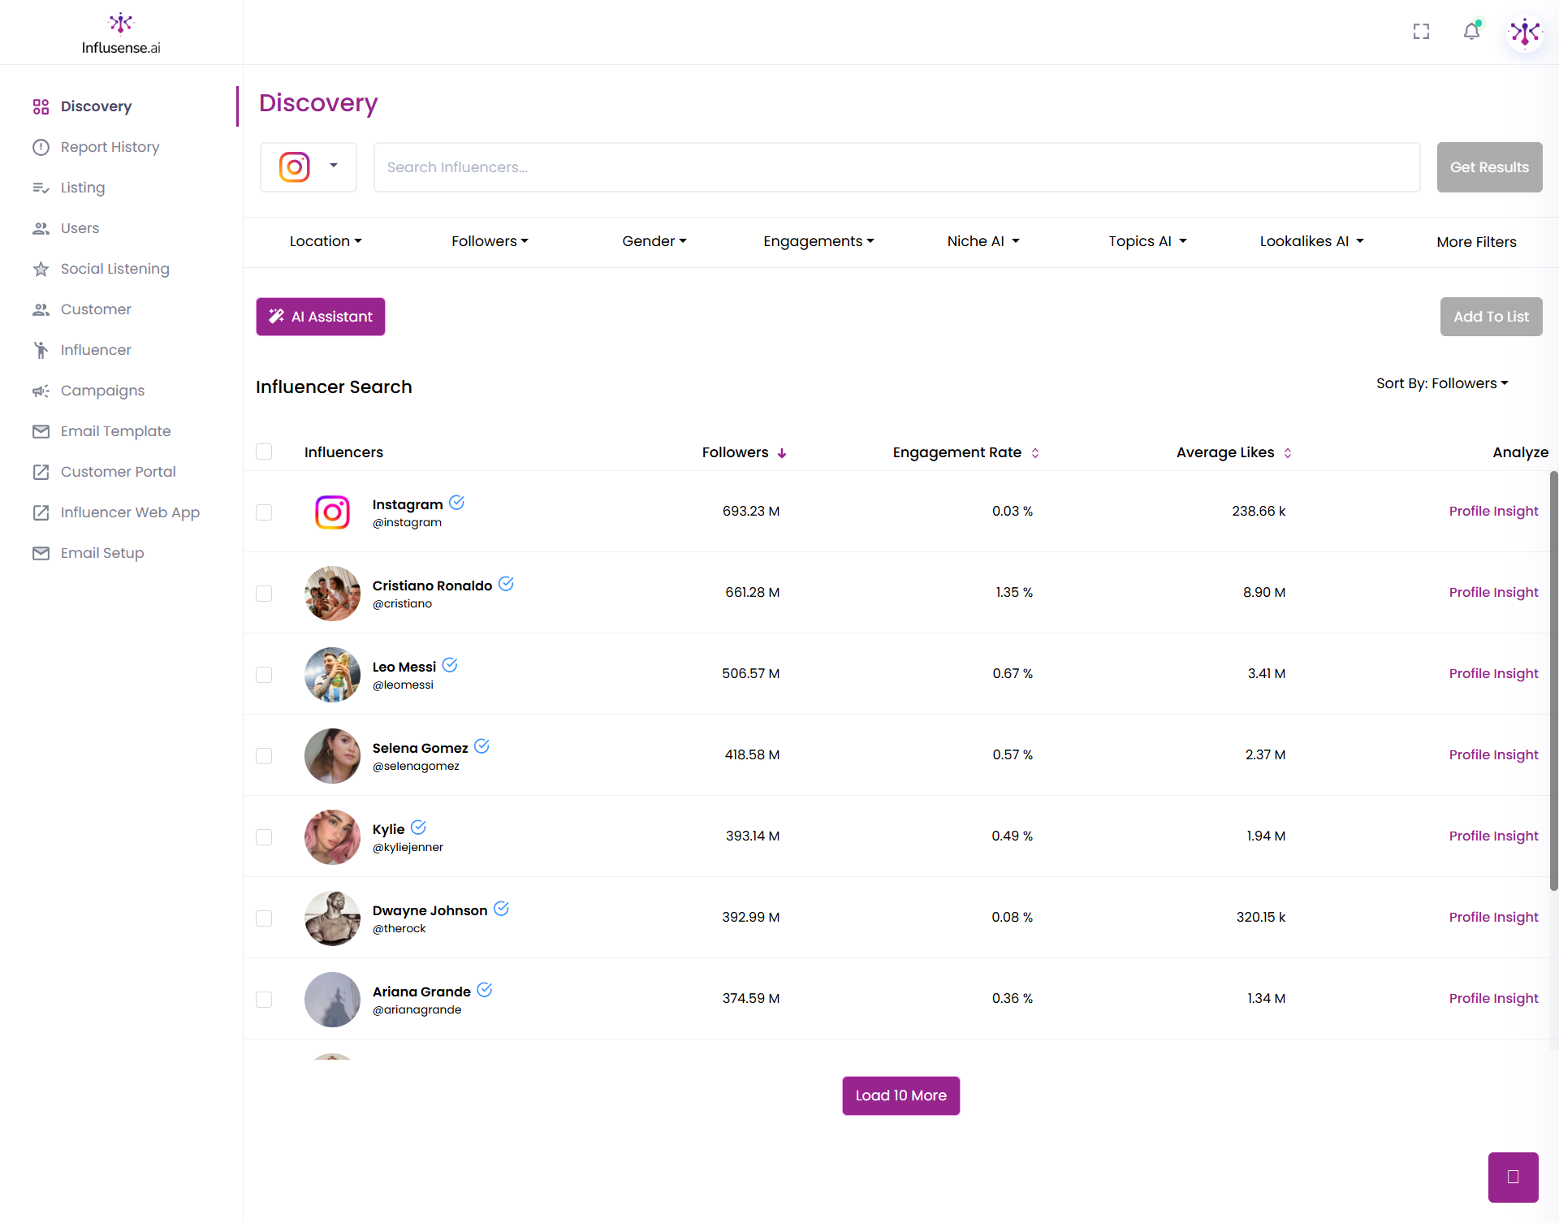The width and height of the screenshot is (1559, 1223).
Task: Click the Listing sidebar icon
Action: click(41, 188)
